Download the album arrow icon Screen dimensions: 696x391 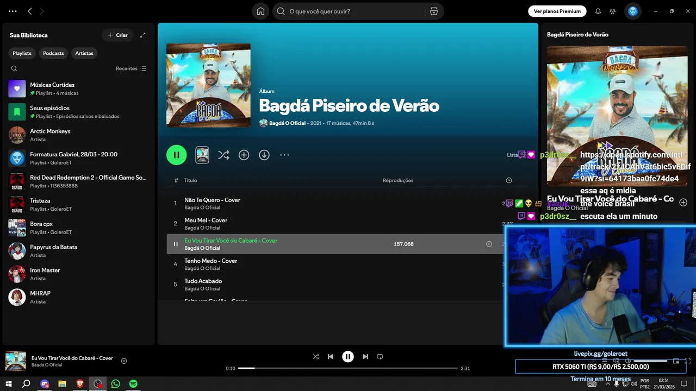(264, 155)
